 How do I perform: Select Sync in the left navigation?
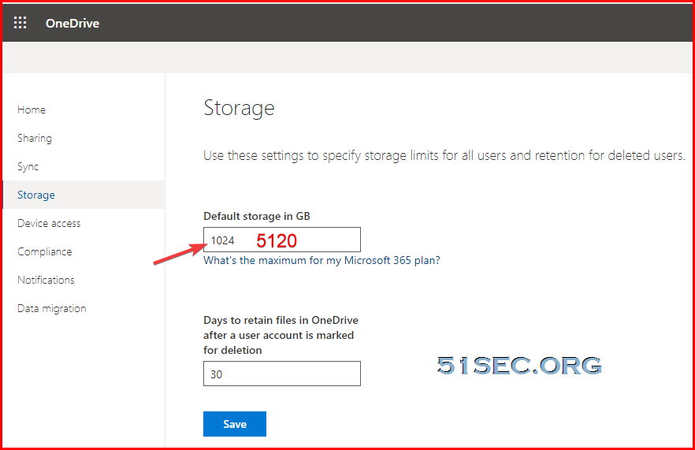(28, 166)
